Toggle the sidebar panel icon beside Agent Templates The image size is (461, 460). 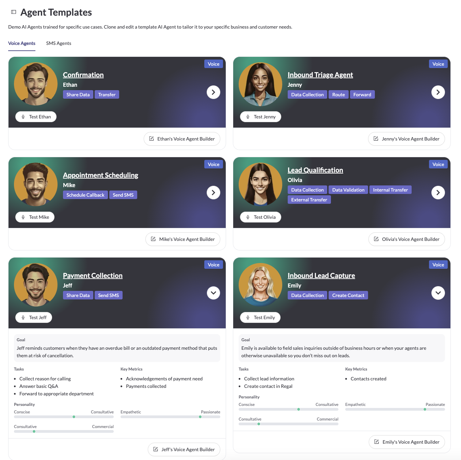click(14, 12)
